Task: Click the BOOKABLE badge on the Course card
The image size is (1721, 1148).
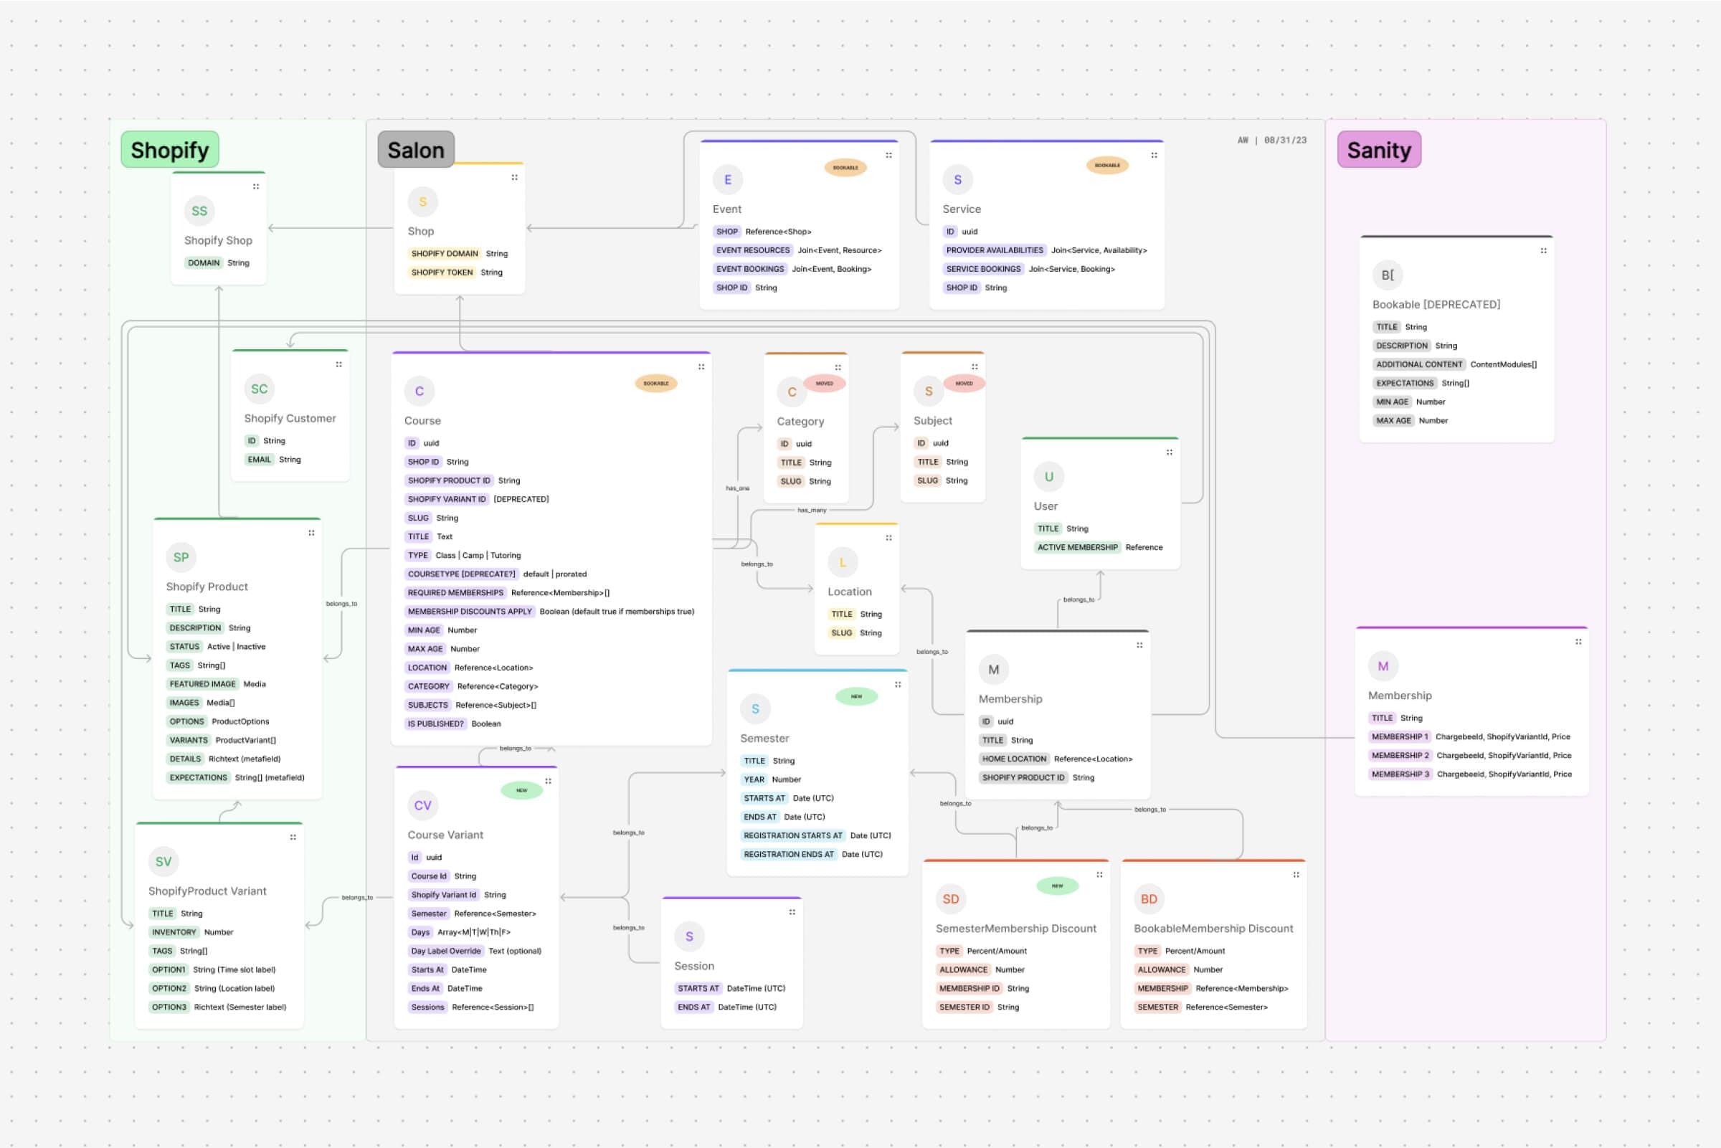Action: pos(656,383)
